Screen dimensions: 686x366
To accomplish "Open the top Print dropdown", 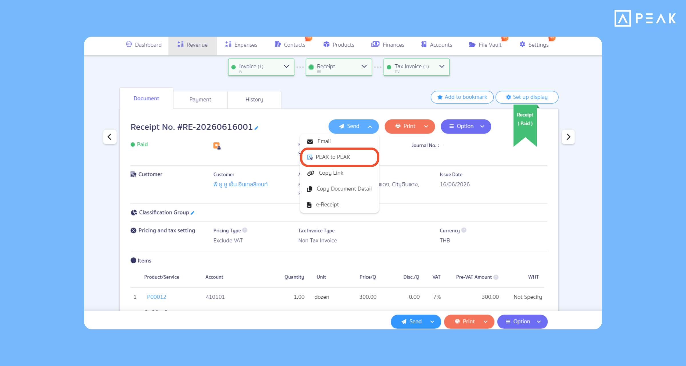I will 410,126.
